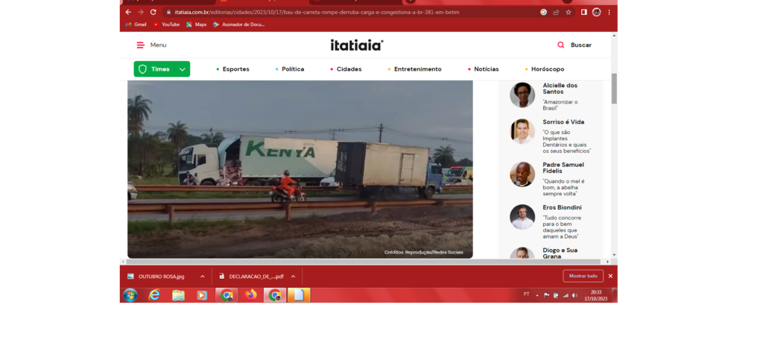Screen dimensions: 763x363
Task: Click Eros Biondini avatar
Action: coord(522,217)
